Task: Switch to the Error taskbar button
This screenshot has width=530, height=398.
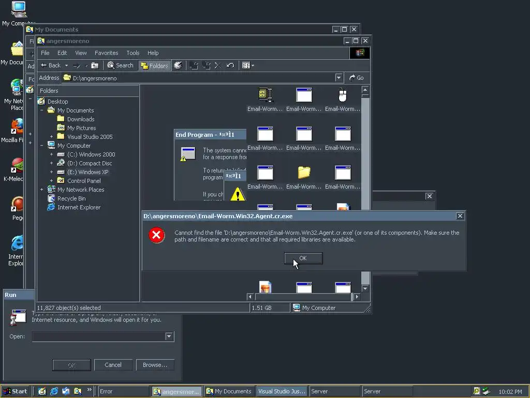Action: (x=123, y=391)
